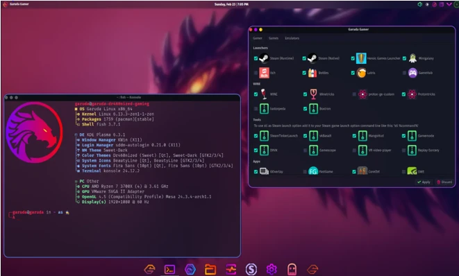
Task: Uncheck the Gamemode checkbox
Action: pyautogui.click(x=403, y=136)
